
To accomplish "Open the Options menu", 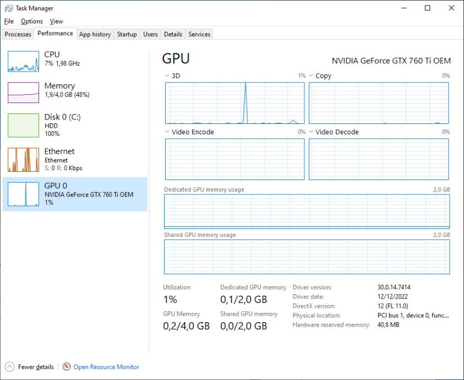I will click(x=31, y=21).
